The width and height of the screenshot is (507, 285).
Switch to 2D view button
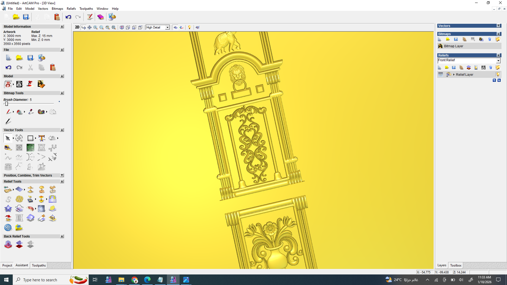(x=77, y=28)
